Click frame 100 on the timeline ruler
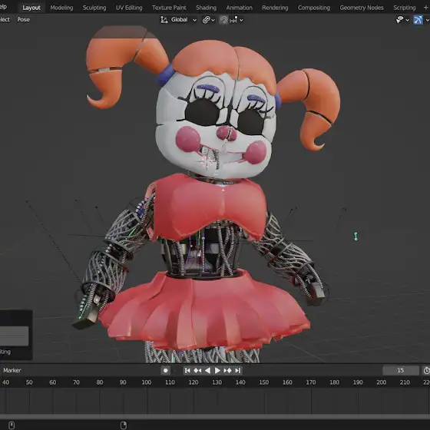 pyautogui.click(x=147, y=382)
